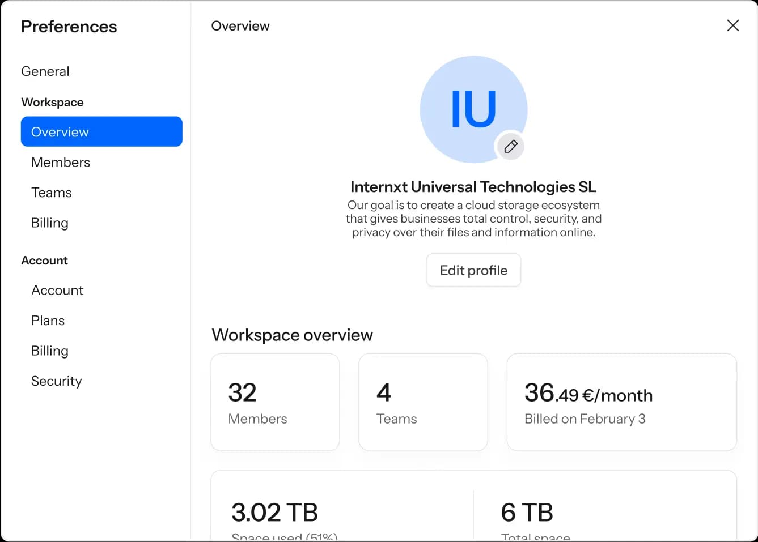Select Members under Workspace

click(x=61, y=162)
